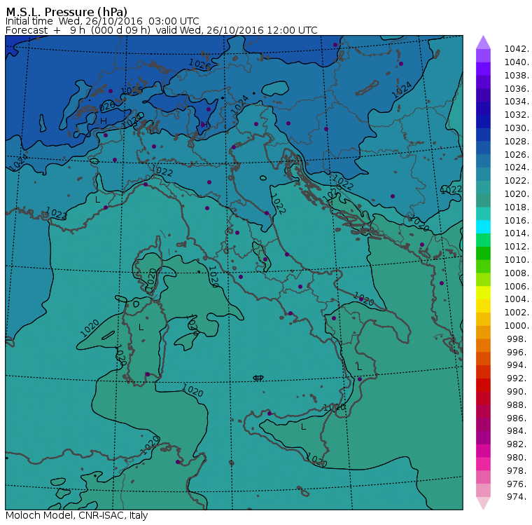Click the '978.' legend label
Screen dimensions: 532x525
(518, 471)
